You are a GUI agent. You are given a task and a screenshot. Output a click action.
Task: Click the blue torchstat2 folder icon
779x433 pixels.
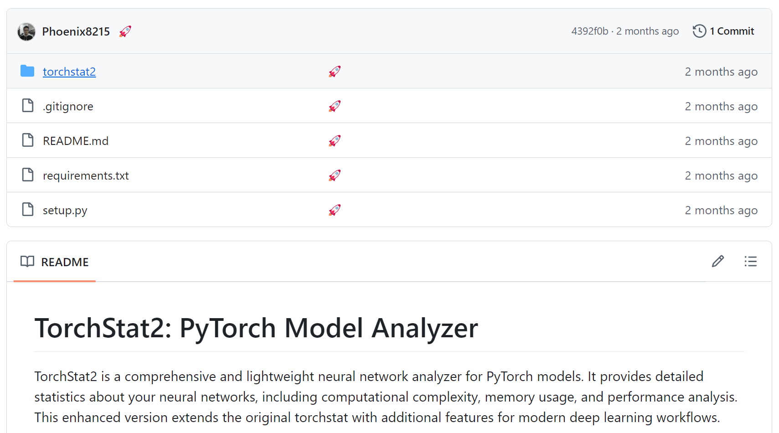point(27,71)
